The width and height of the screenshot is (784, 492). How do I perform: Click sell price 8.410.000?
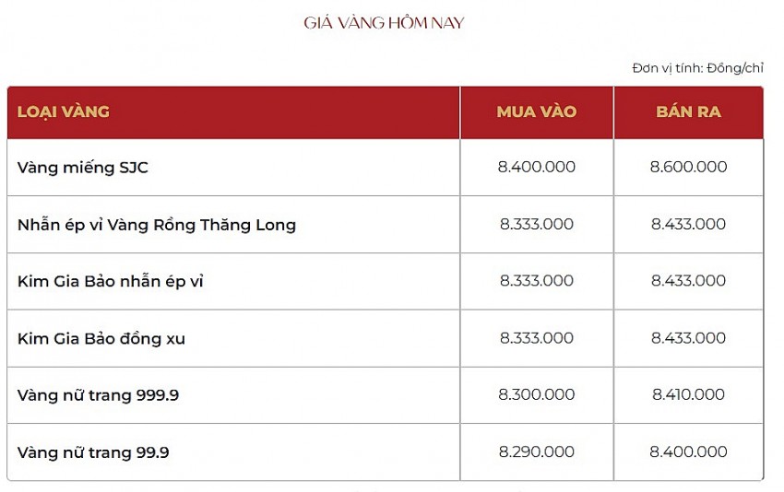pyautogui.click(x=688, y=394)
